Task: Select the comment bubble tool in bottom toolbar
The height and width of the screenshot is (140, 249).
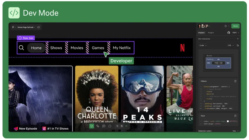Action: [110, 126]
